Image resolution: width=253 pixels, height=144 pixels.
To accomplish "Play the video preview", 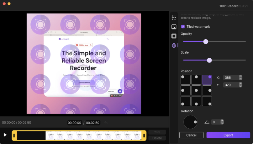I will [5, 135].
